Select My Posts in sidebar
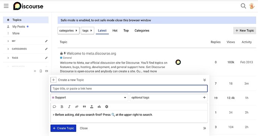The width and height of the screenshot is (258, 136). (x=26, y=27)
